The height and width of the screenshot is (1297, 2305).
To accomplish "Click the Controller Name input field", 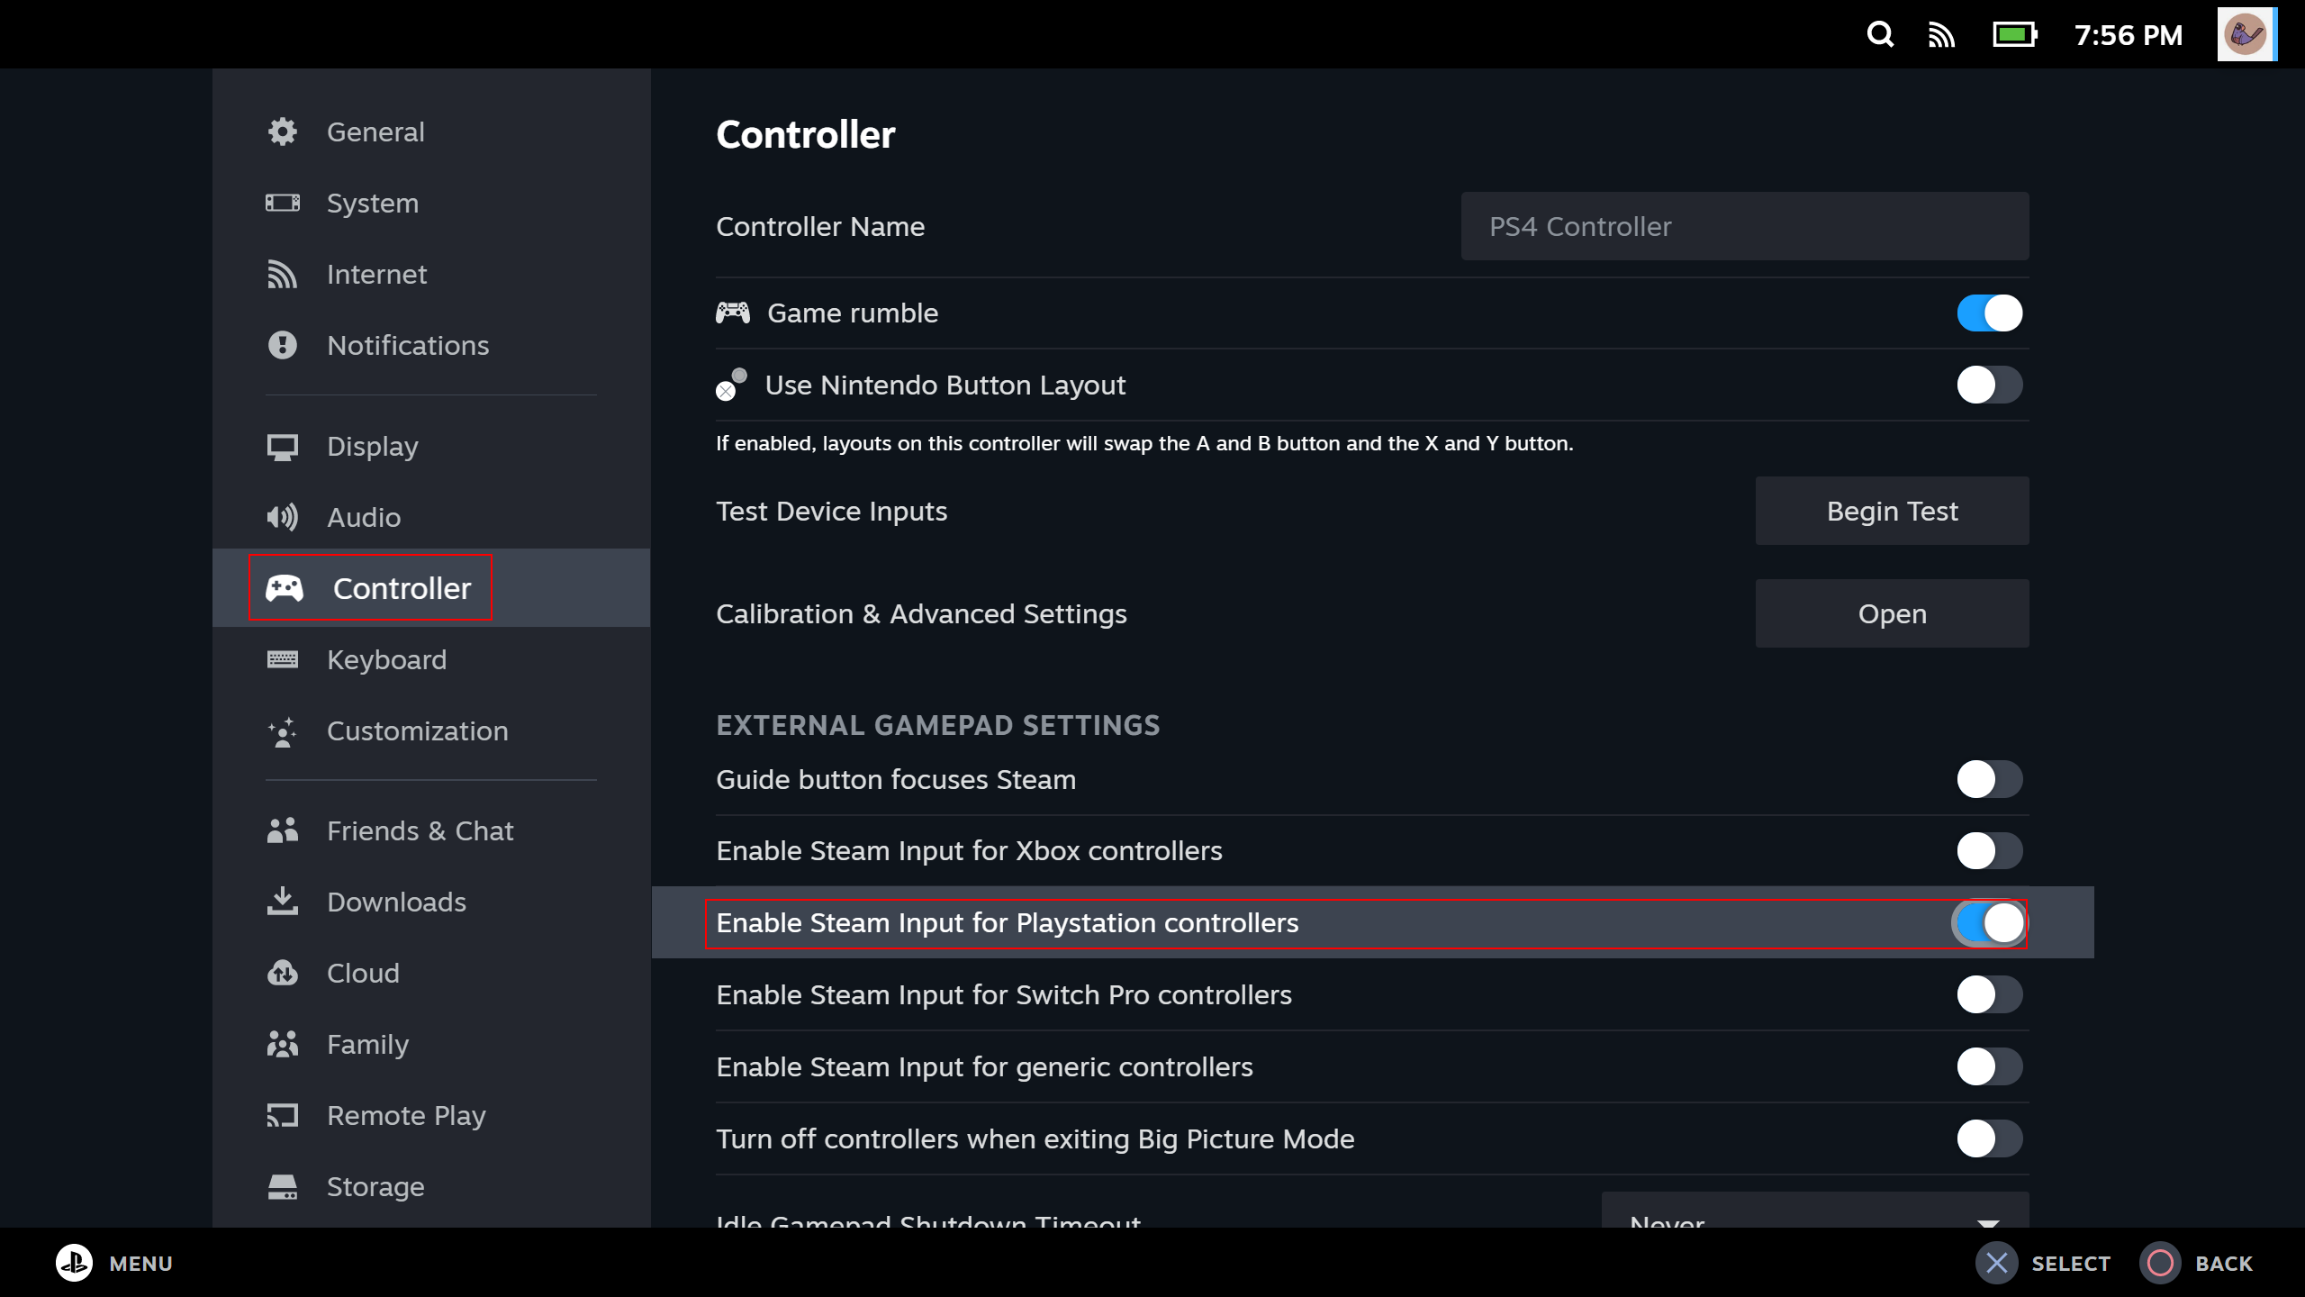I will [1744, 226].
